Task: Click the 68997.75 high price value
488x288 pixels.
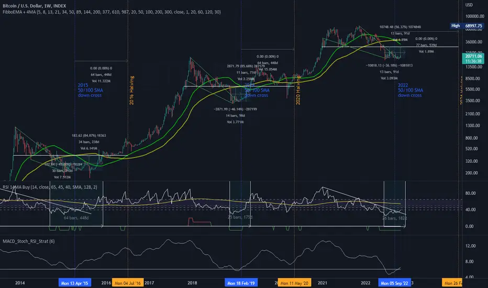Action: coord(473,26)
